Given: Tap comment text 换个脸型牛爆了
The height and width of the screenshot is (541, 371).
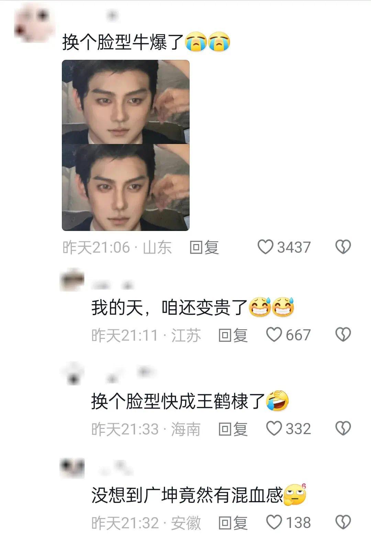Looking at the screenshot, I should pyautogui.click(x=123, y=42).
